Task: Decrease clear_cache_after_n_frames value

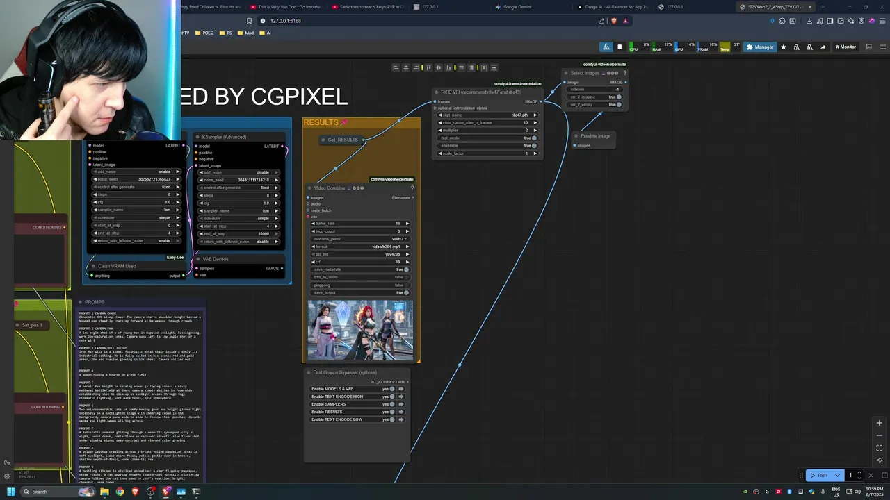Action: [x=439, y=122]
